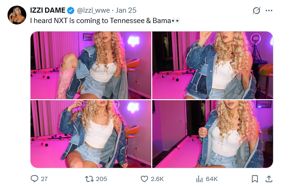
Task: Open the three-dot more options menu
Action: pos(269,11)
